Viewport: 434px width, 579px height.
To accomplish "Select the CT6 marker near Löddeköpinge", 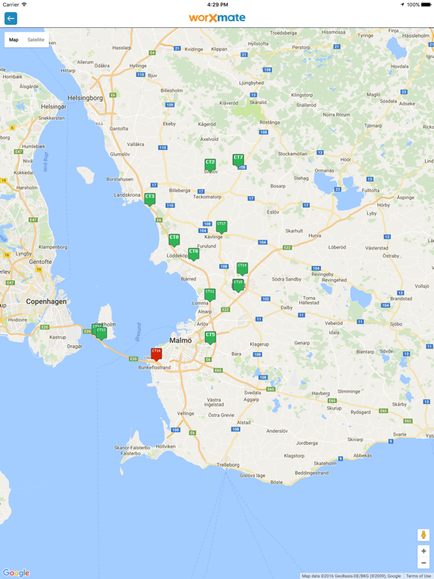I will click(194, 254).
